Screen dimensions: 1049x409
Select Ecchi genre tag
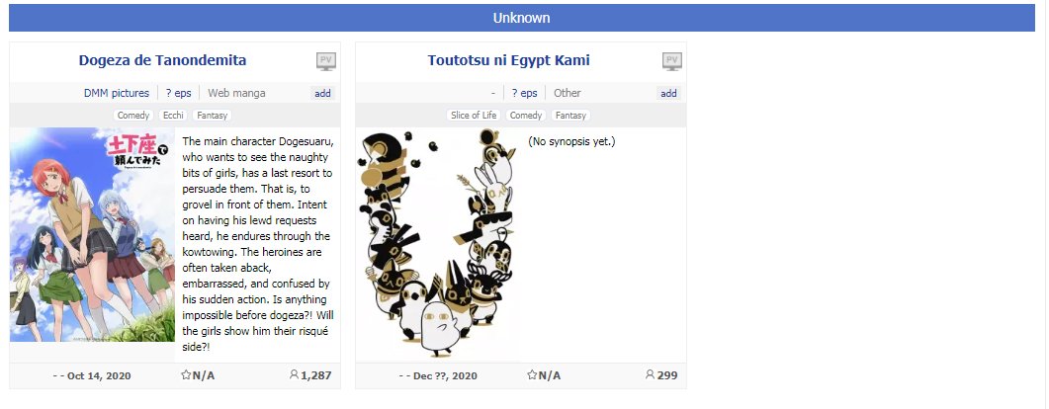coord(172,116)
